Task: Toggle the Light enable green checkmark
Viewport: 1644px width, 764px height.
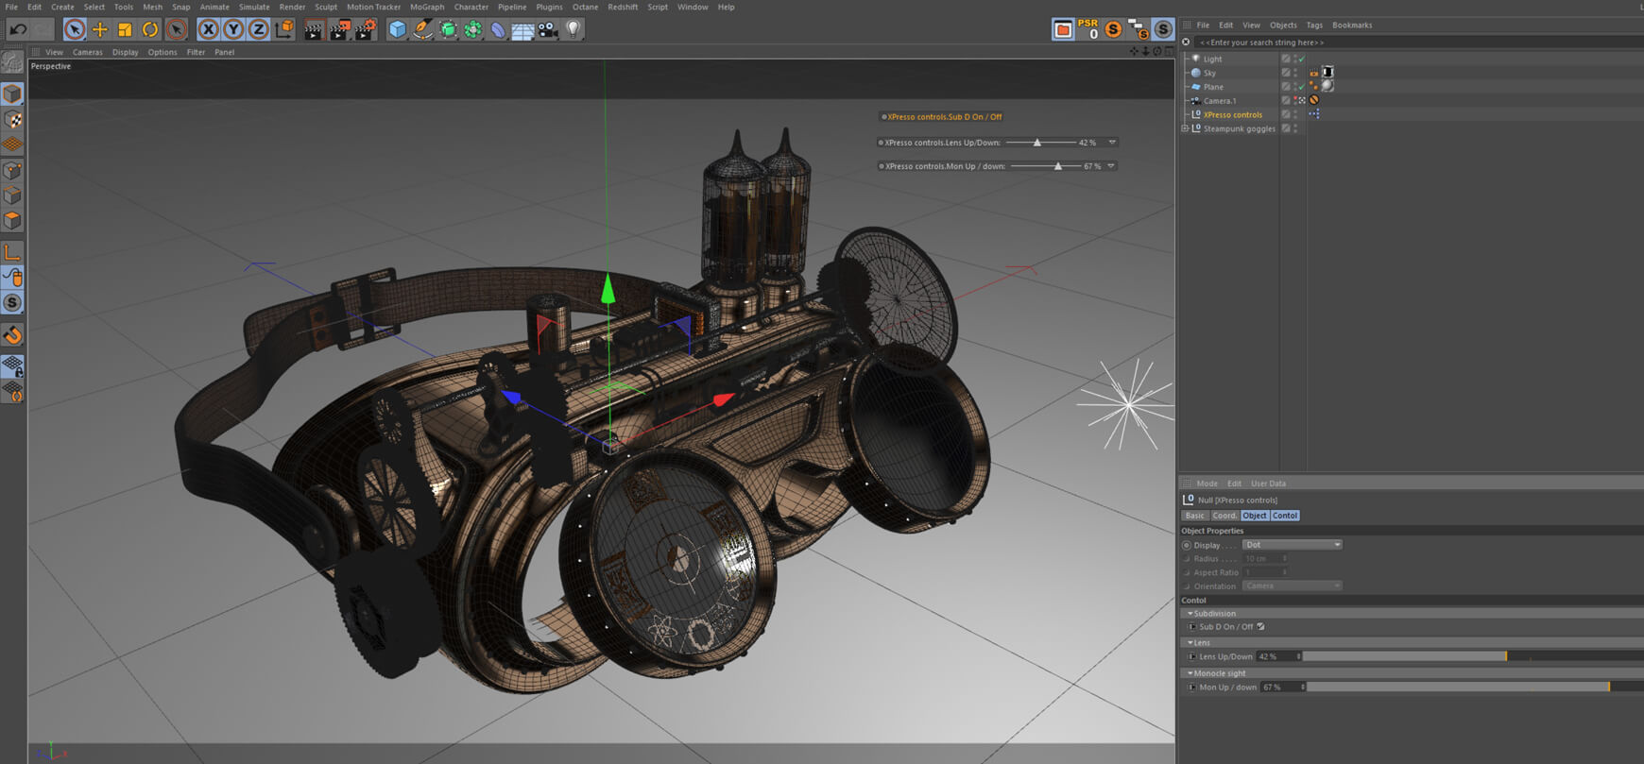Action: click(x=1302, y=59)
